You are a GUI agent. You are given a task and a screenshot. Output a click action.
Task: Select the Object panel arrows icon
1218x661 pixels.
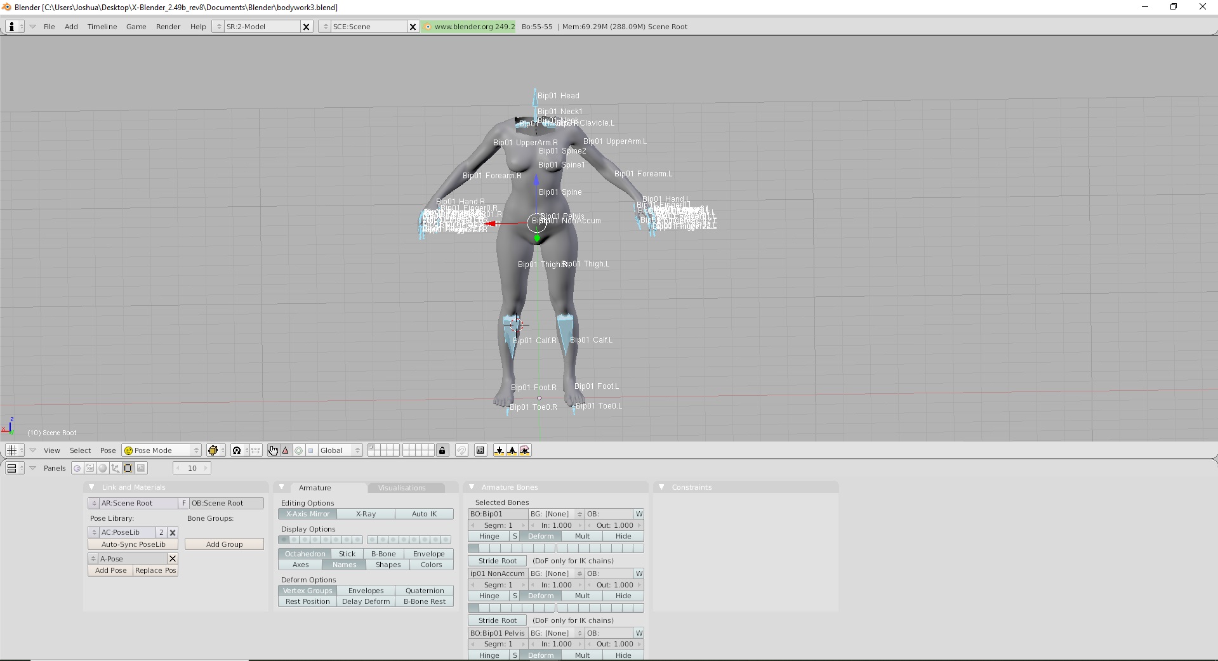tap(115, 468)
